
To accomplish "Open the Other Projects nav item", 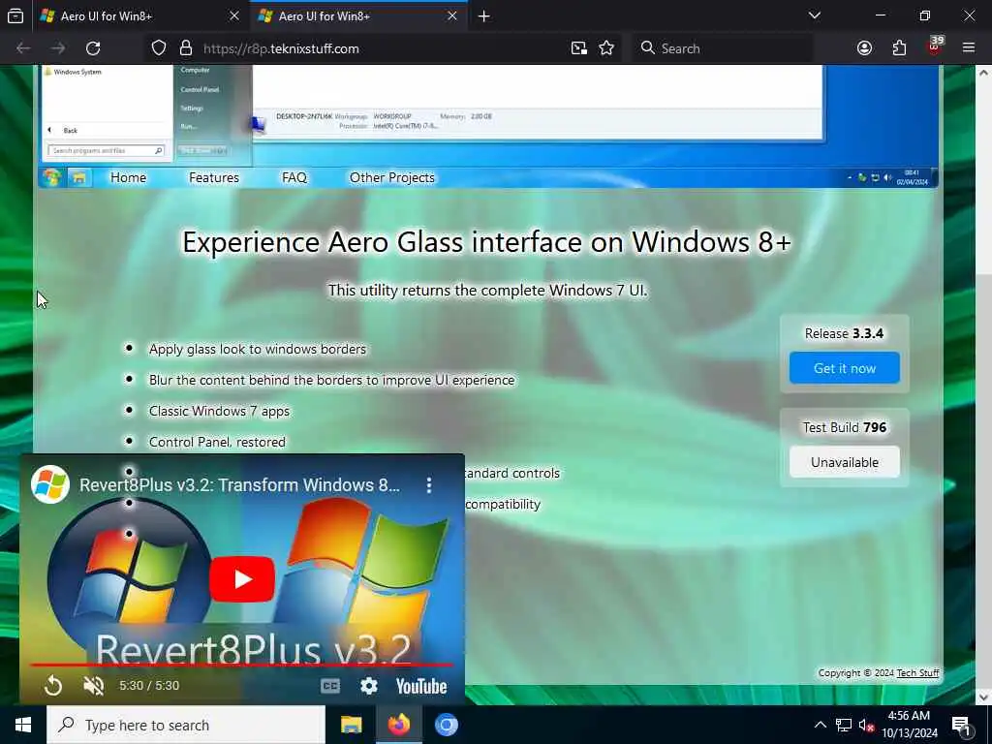I will [x=392, y=178].
